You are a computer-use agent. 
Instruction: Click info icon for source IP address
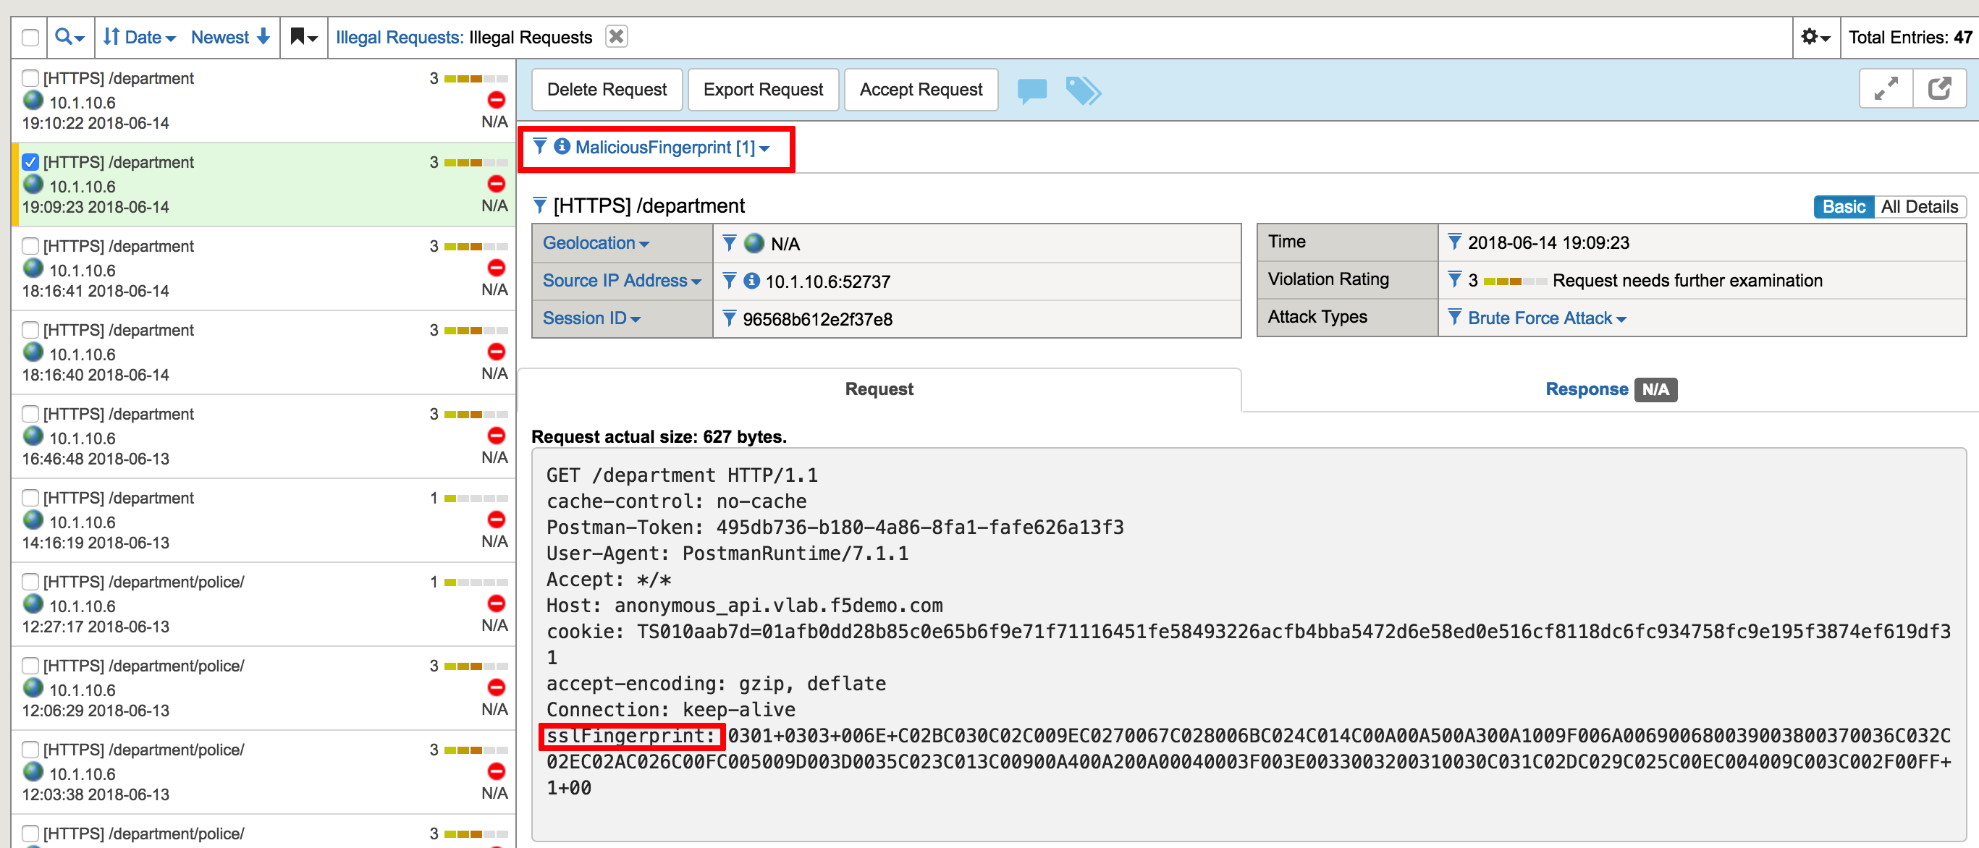(x=752, y=281)
